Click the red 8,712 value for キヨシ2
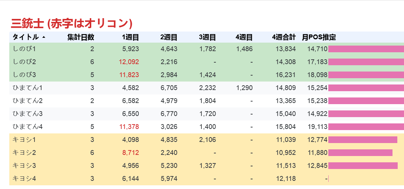Screen dimensions: 404x189 click(x=131, y=153)
